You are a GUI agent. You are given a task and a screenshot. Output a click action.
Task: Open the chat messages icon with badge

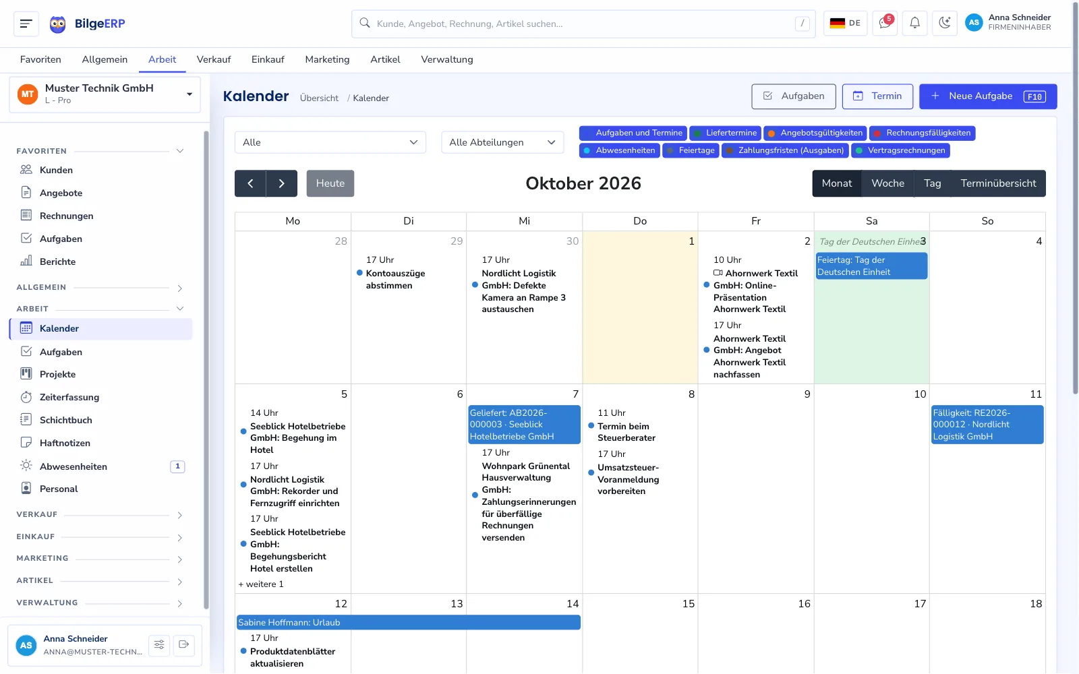click(x=884, y=23)
